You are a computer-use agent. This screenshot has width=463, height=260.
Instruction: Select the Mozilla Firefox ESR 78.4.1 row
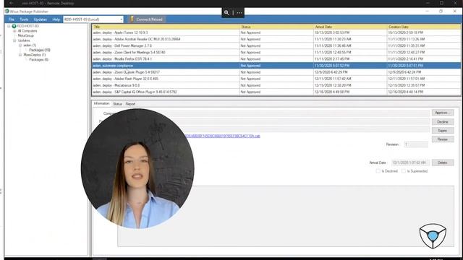tap(276, 59)
